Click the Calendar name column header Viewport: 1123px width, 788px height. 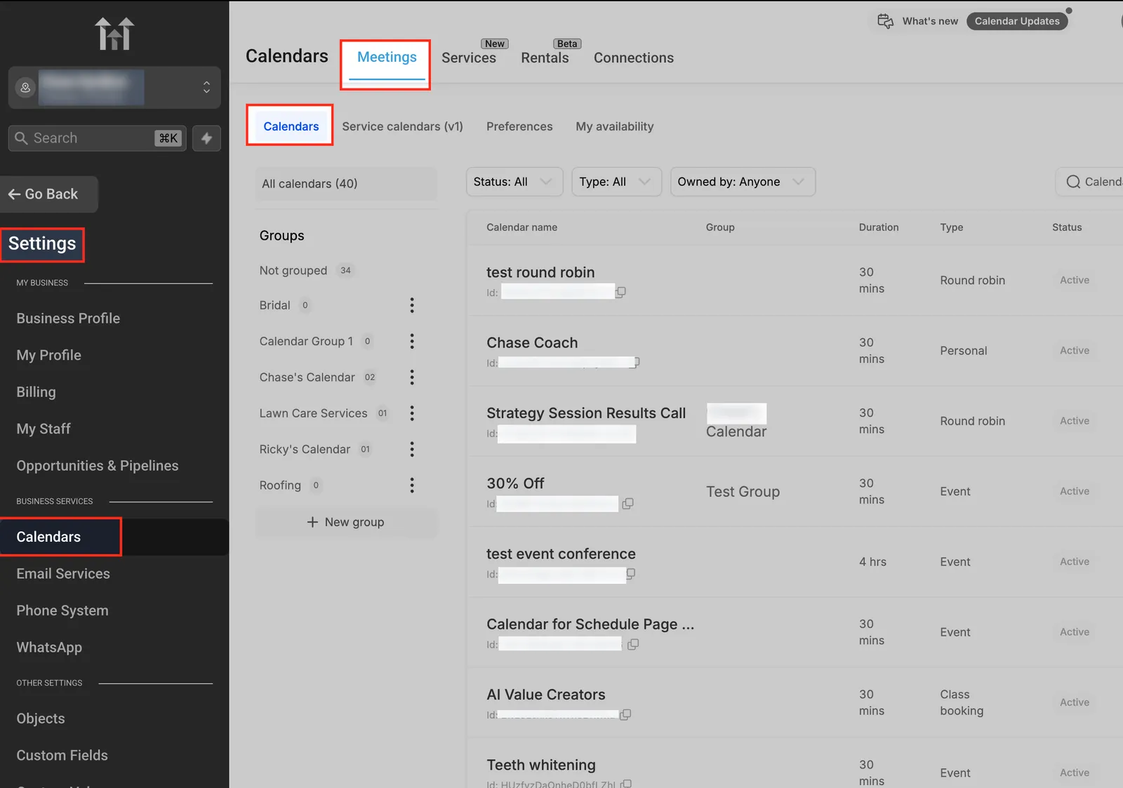[521, 227]
